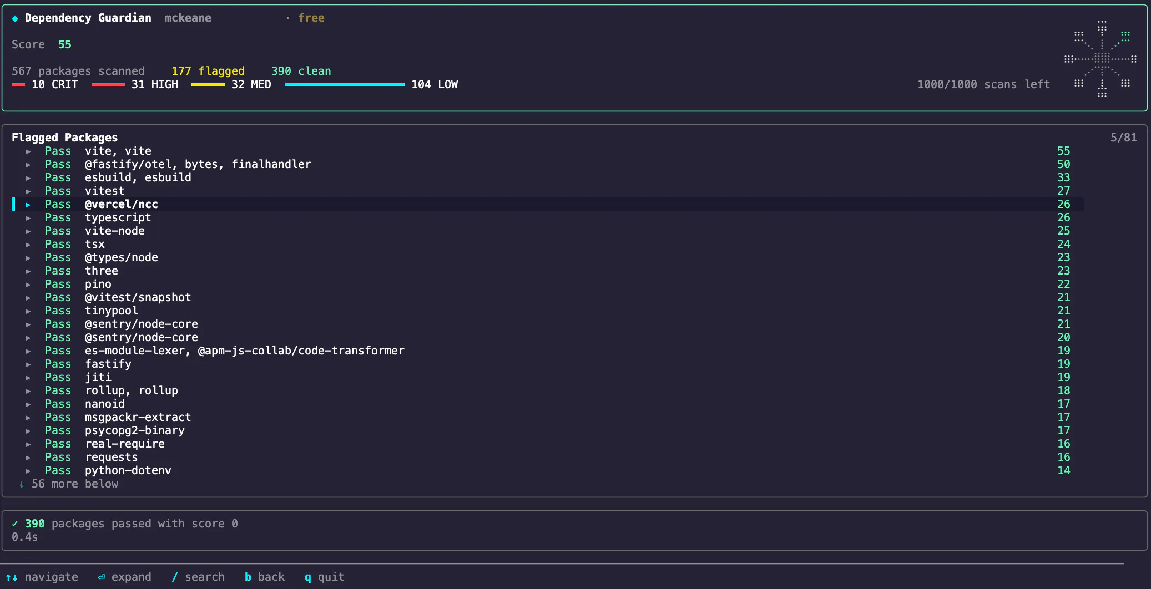Click the slash search shortcut icon
The width and height of the screenshot is (1151, 589).
(x=175, y=577)
